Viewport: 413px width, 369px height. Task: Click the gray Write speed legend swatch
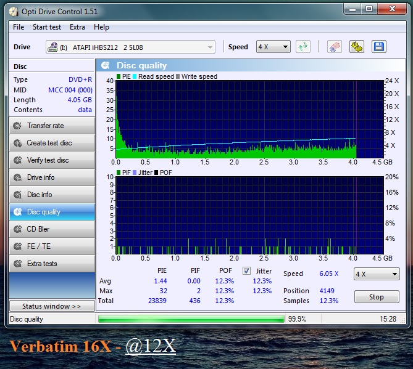click(x=178, y=76)
